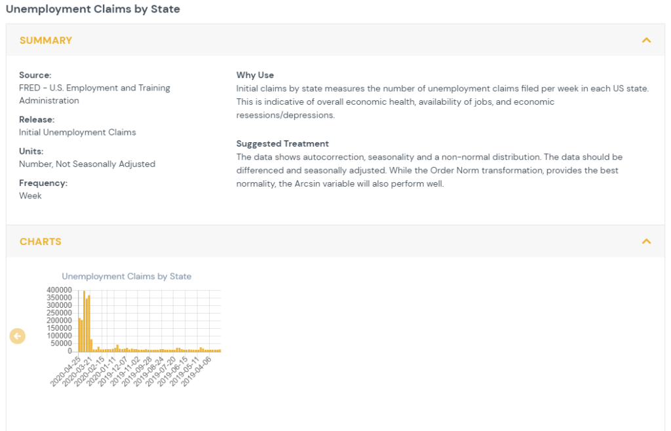Click the left arrow carousel button
Image resolution: width=671 pixels, height=431 pixels.
pyautogui.click(x=18, y=336)
